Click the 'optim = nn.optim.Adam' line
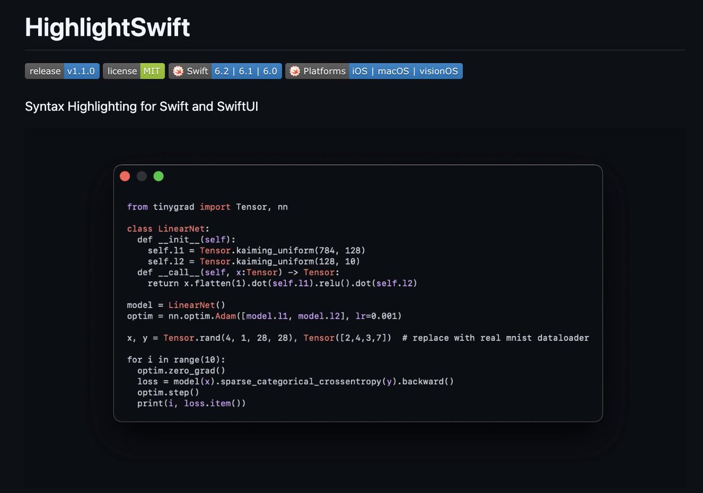The height and width of the screenshot is (493, 703). pyautogui.click(x=264, y=316)
